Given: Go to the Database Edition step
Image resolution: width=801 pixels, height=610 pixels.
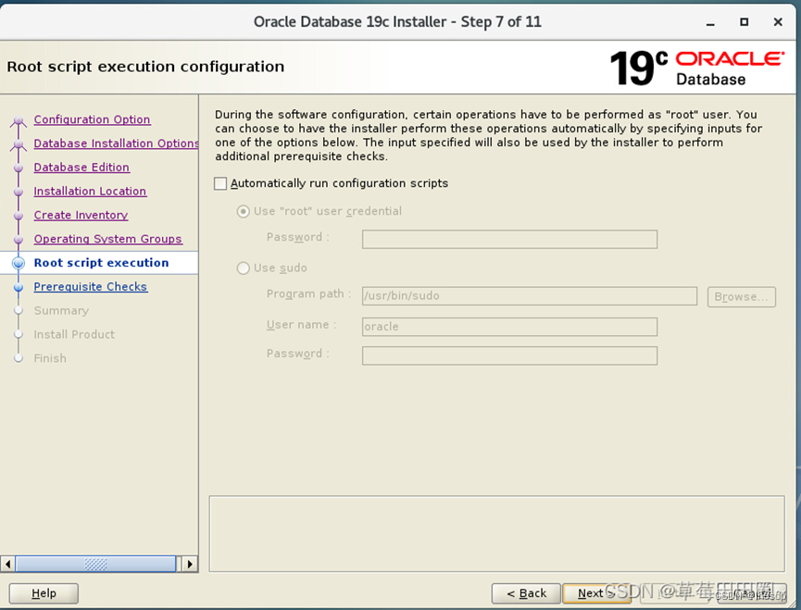Looking at the screenshot, I should [x=81, y=168].
